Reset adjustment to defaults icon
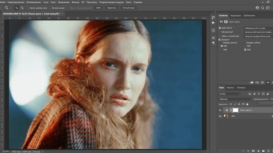 262,82
